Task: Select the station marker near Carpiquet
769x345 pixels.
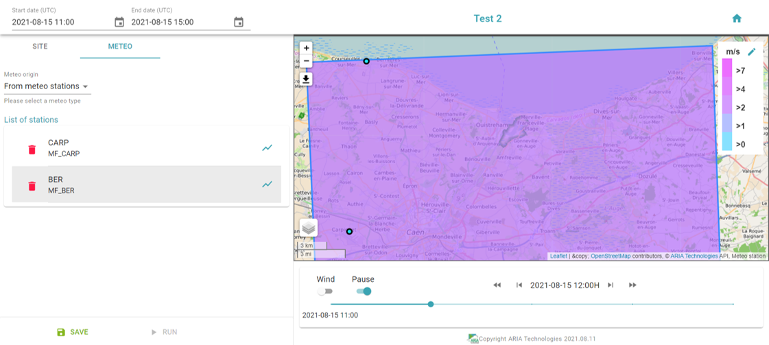Action: (349, 231)
